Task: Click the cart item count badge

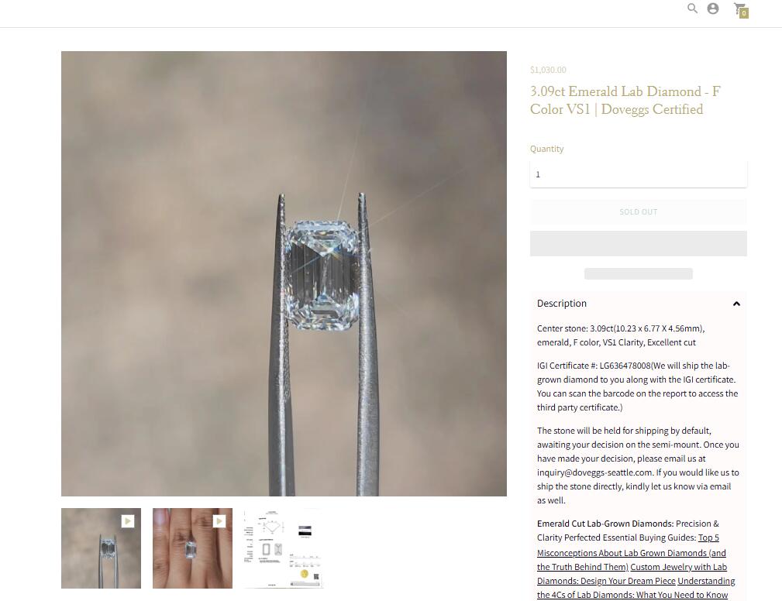Action: pyautogui.click(x=743, y=13)
